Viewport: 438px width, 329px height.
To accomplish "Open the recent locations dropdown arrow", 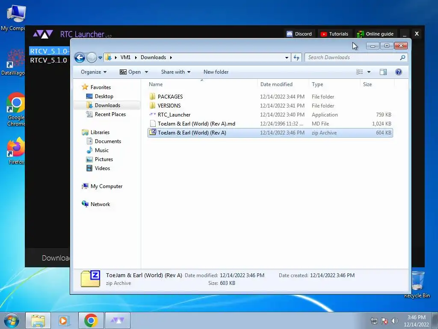I will click(x=100, y=58).
